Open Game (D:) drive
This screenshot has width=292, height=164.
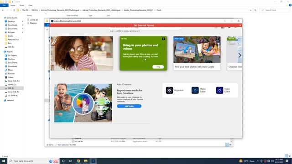click(12, 85)
